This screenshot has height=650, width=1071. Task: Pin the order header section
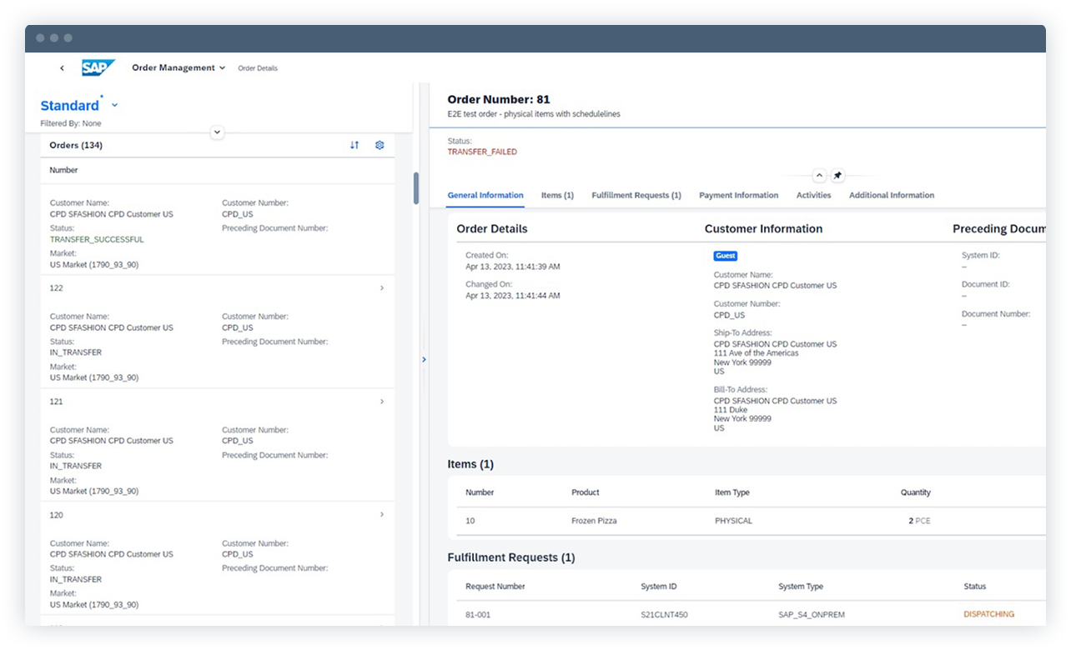pos(838,175)
